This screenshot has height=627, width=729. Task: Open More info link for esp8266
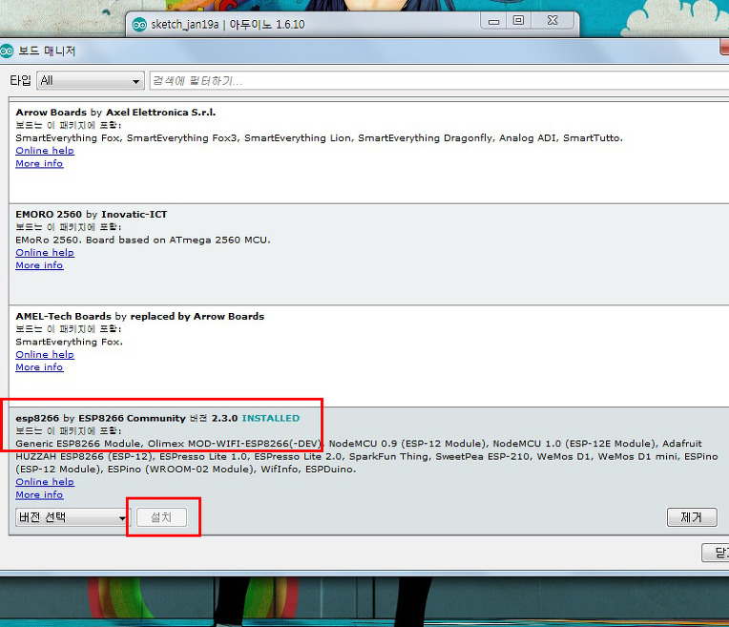click(39, 494)
